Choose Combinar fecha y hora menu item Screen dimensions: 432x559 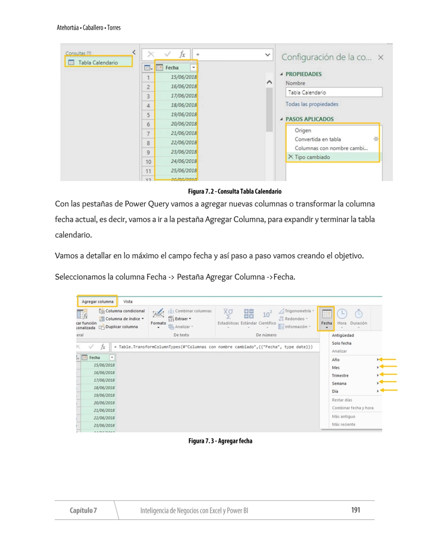pyautogui.click(x=353, y=408)
